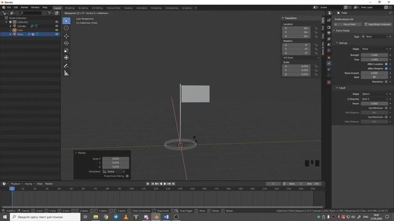Select the Measure tool
The image size is (394, 221).
tap(66, 73)
